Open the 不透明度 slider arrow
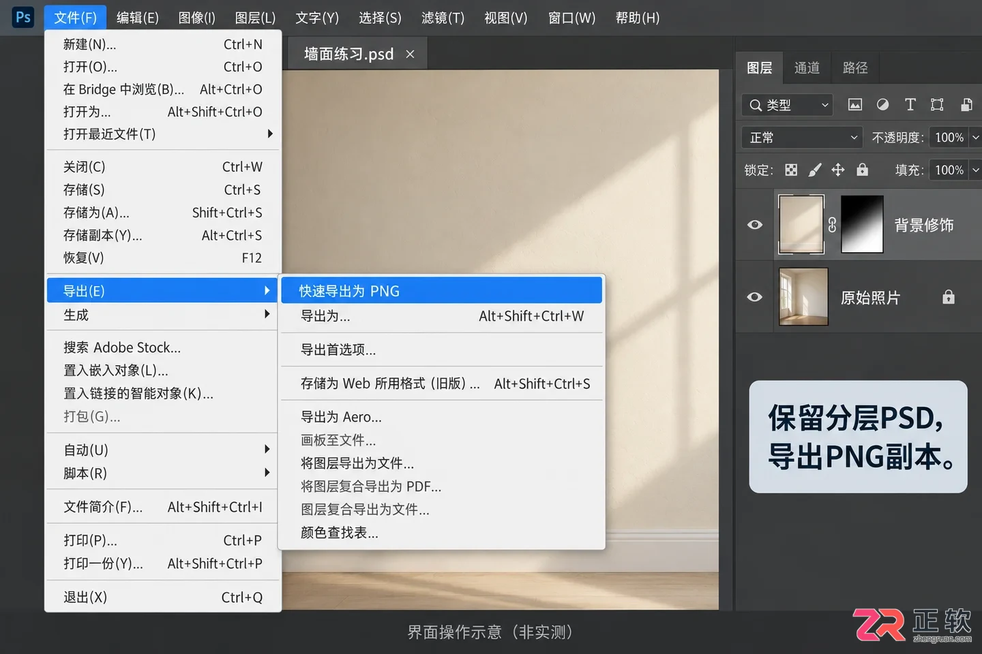Viewport: 982px width, 654px height. (975, 138)
